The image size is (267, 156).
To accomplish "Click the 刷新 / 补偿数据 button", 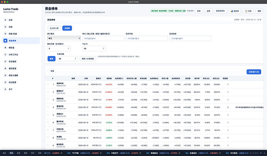I will click(88, 59).
